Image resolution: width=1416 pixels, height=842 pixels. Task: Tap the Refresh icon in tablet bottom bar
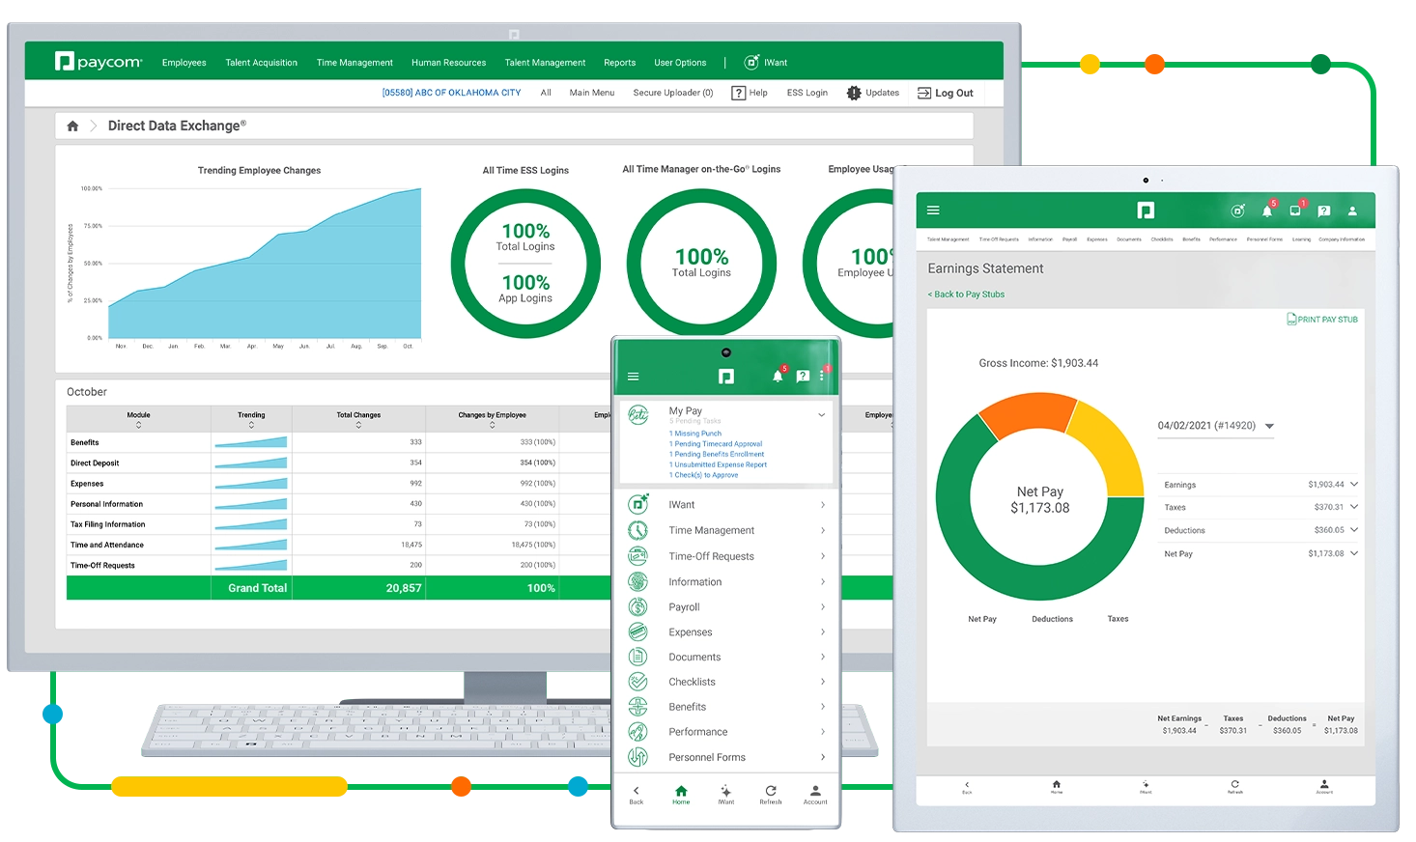pyautogui.click(x=1234, y=786)
